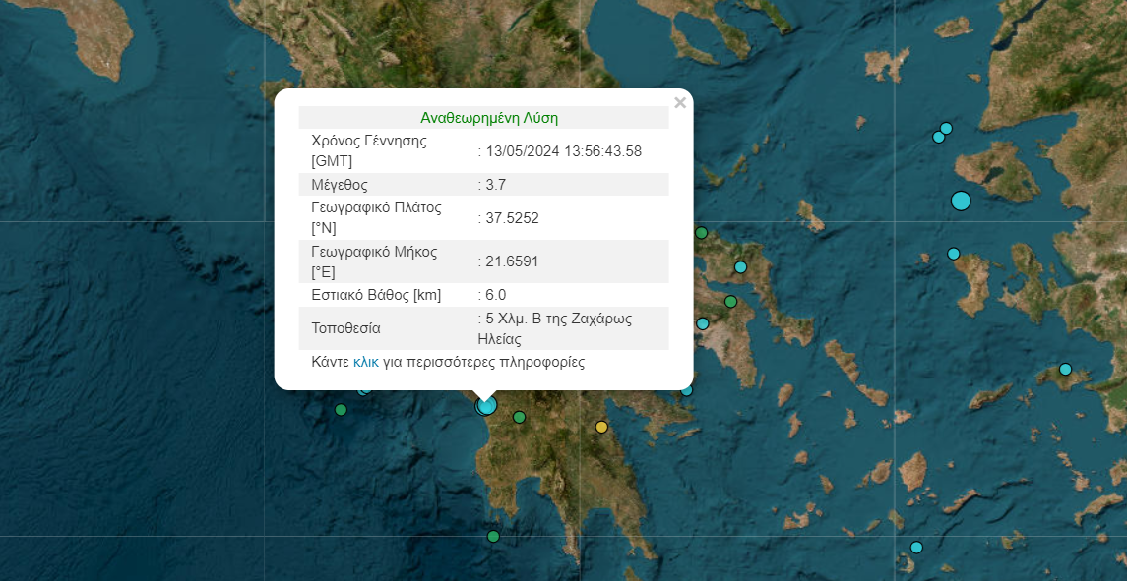1127x581 pixels.
Task: Select the cyan marker on Euboea island
Action: click(x=740, y=267)
